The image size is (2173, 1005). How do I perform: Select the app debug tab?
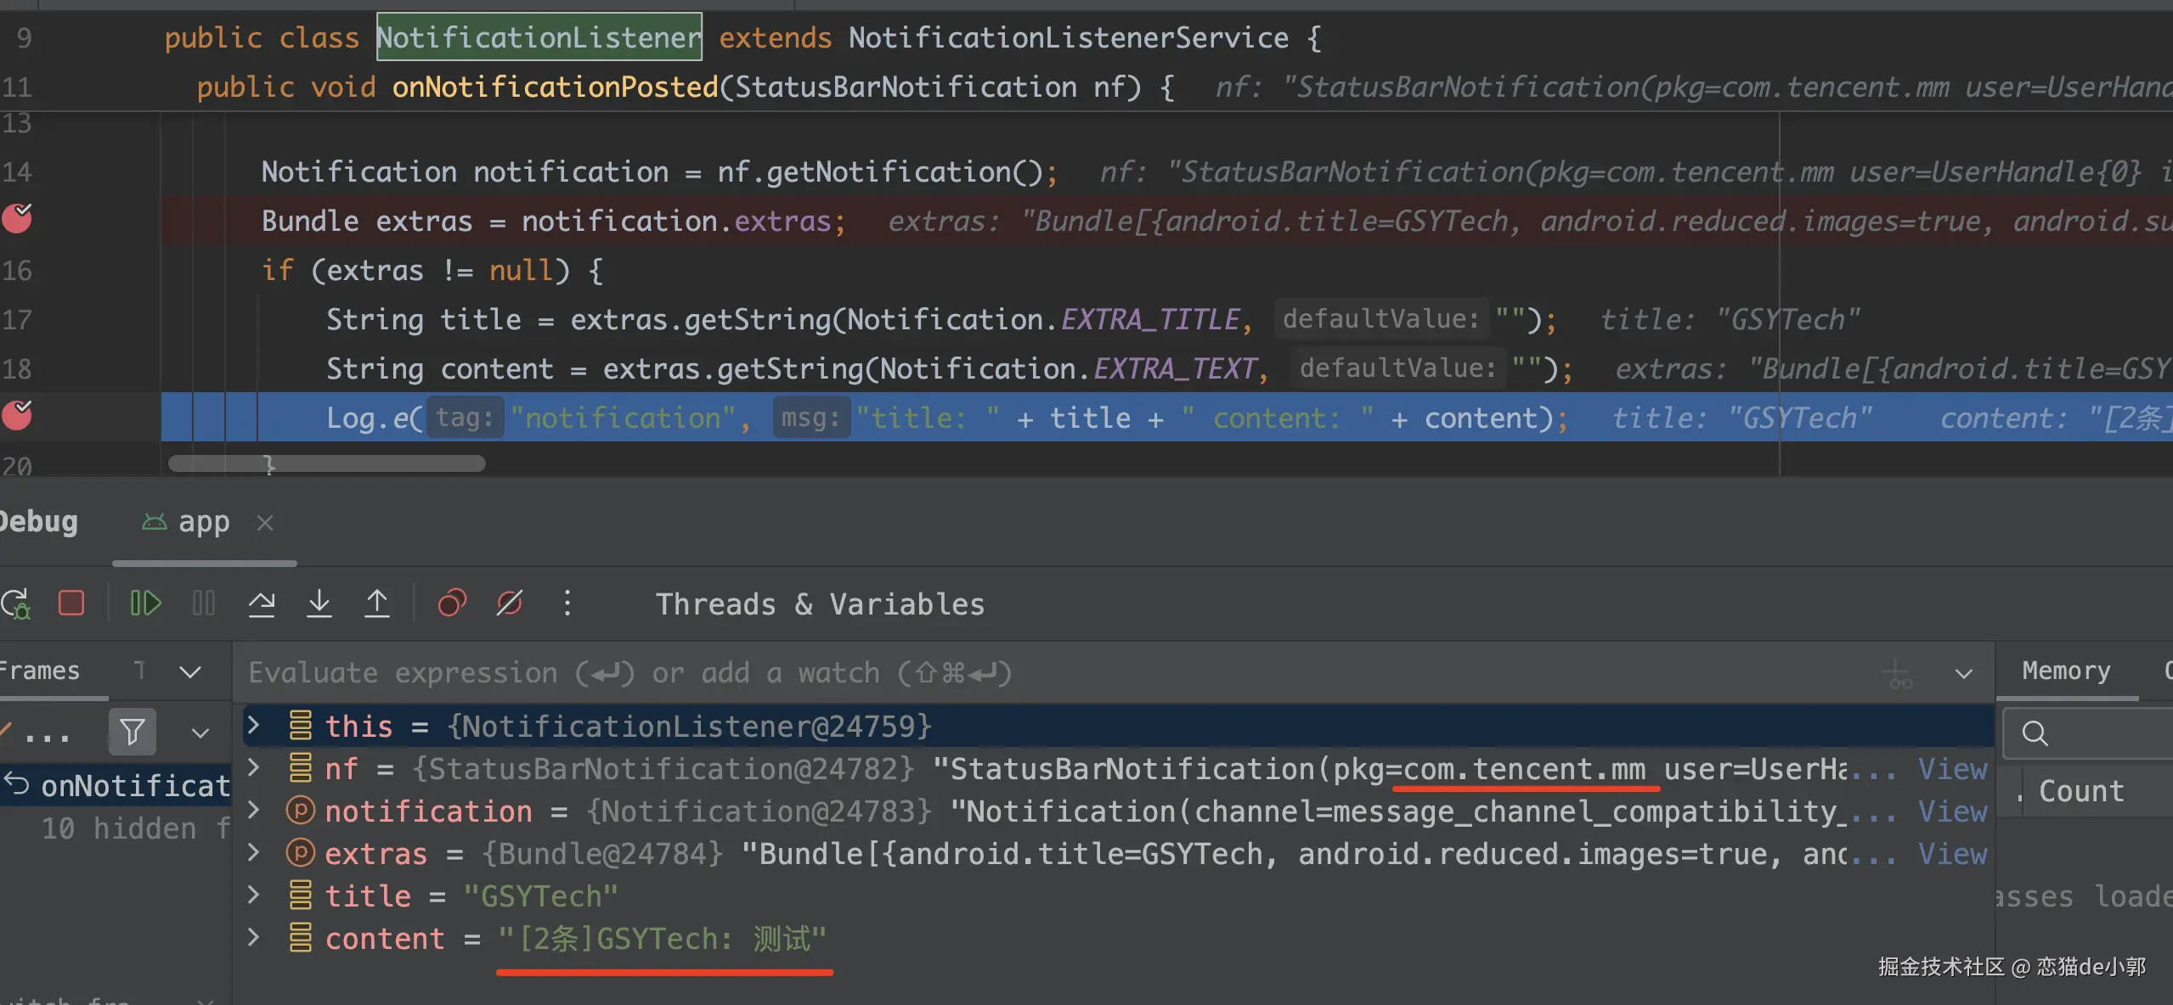click(202, 523)
